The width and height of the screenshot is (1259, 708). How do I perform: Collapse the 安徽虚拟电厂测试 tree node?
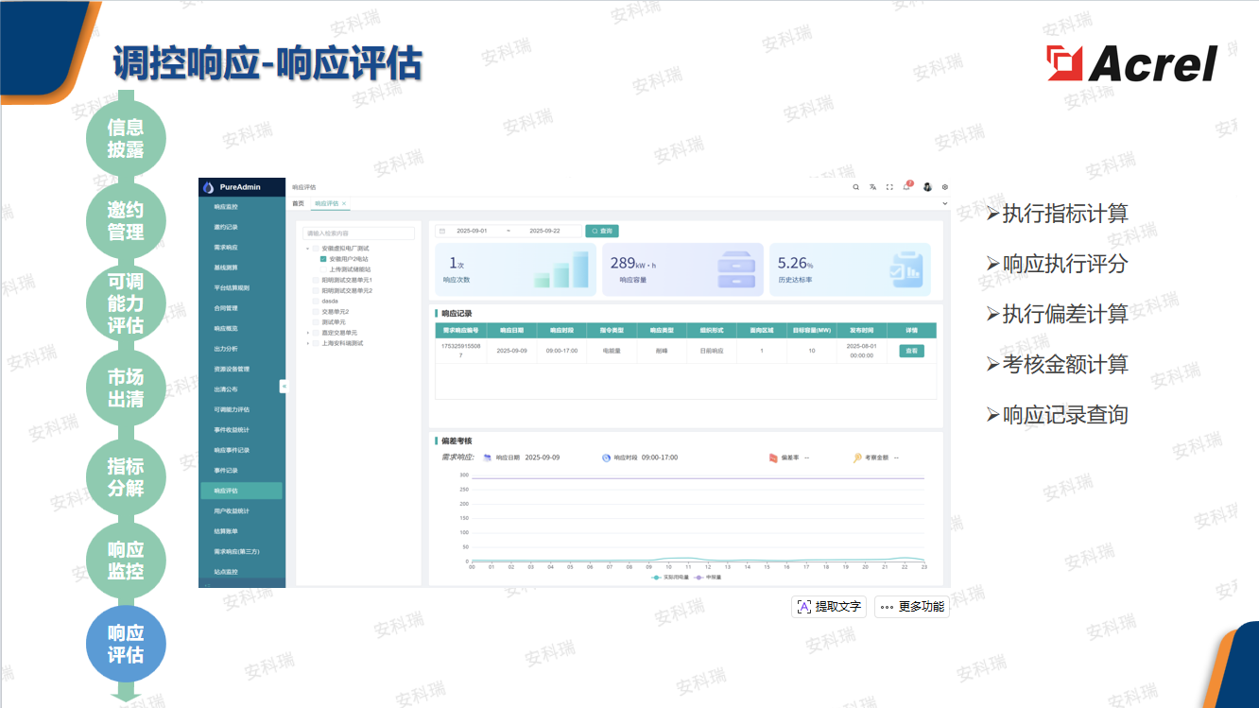click(x=307, y=248)
